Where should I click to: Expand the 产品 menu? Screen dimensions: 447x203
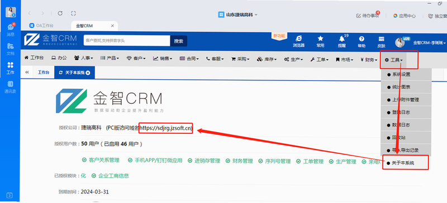coord(110,58)
